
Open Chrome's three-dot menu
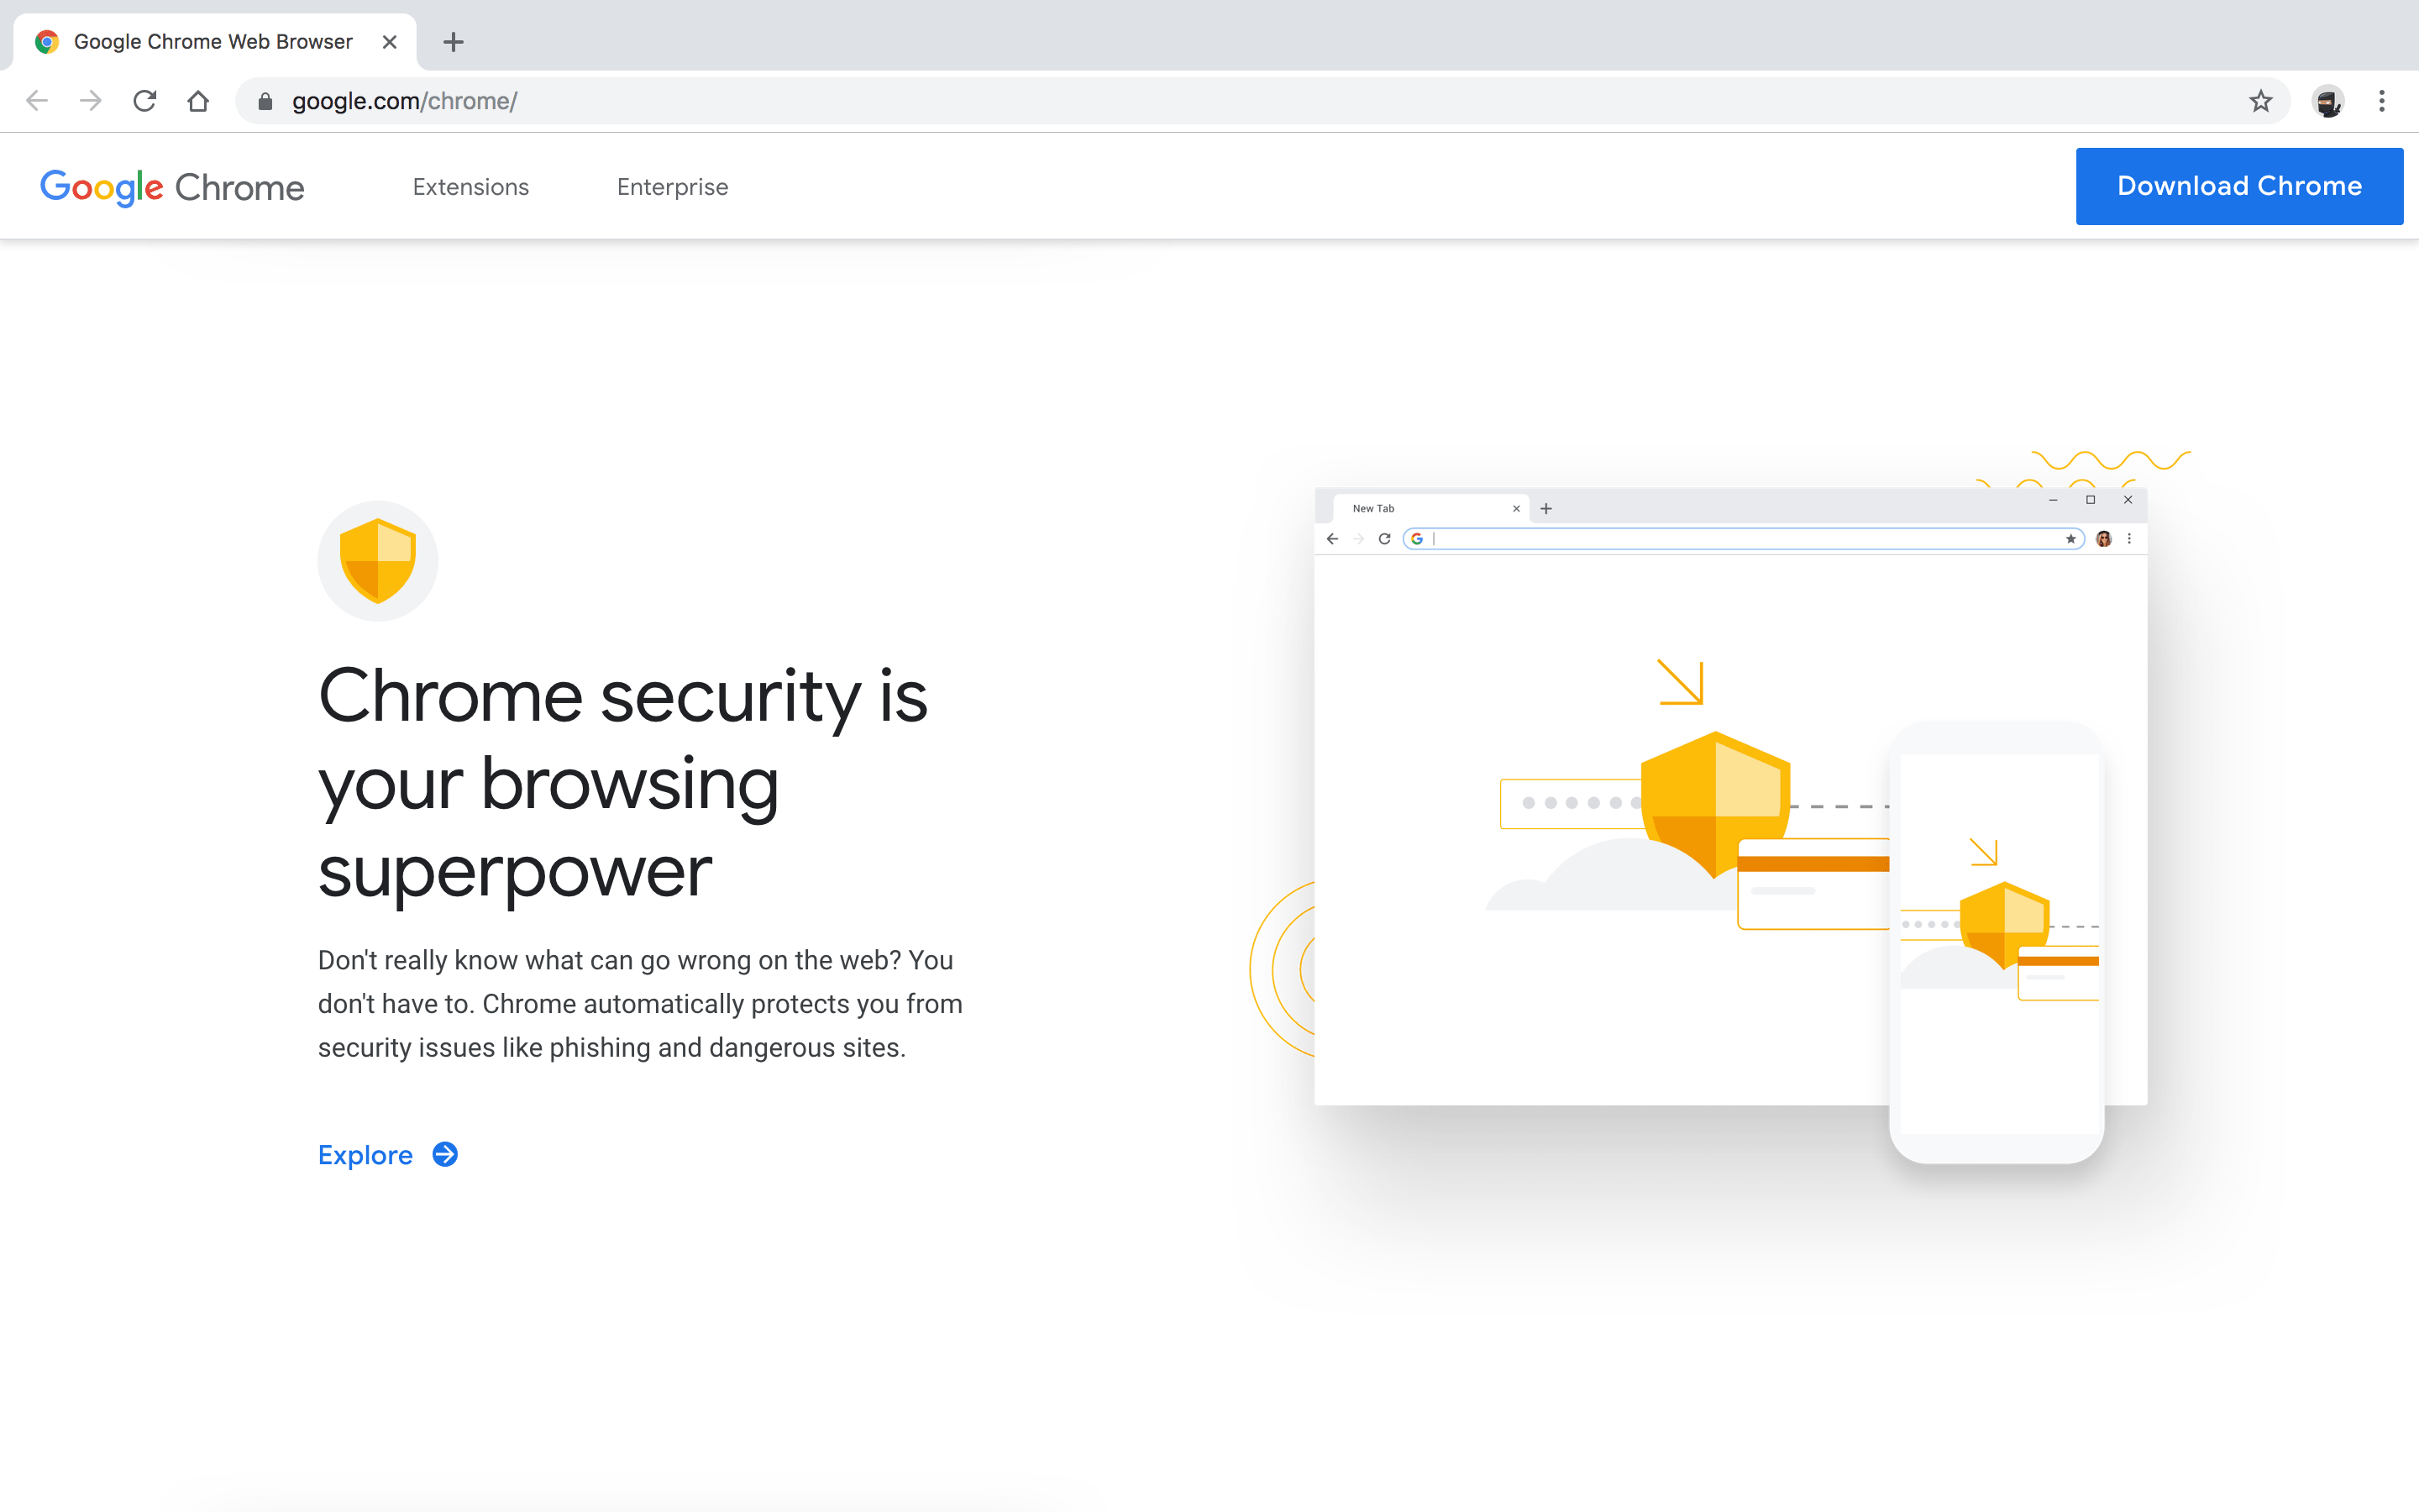pos(2382,101)
